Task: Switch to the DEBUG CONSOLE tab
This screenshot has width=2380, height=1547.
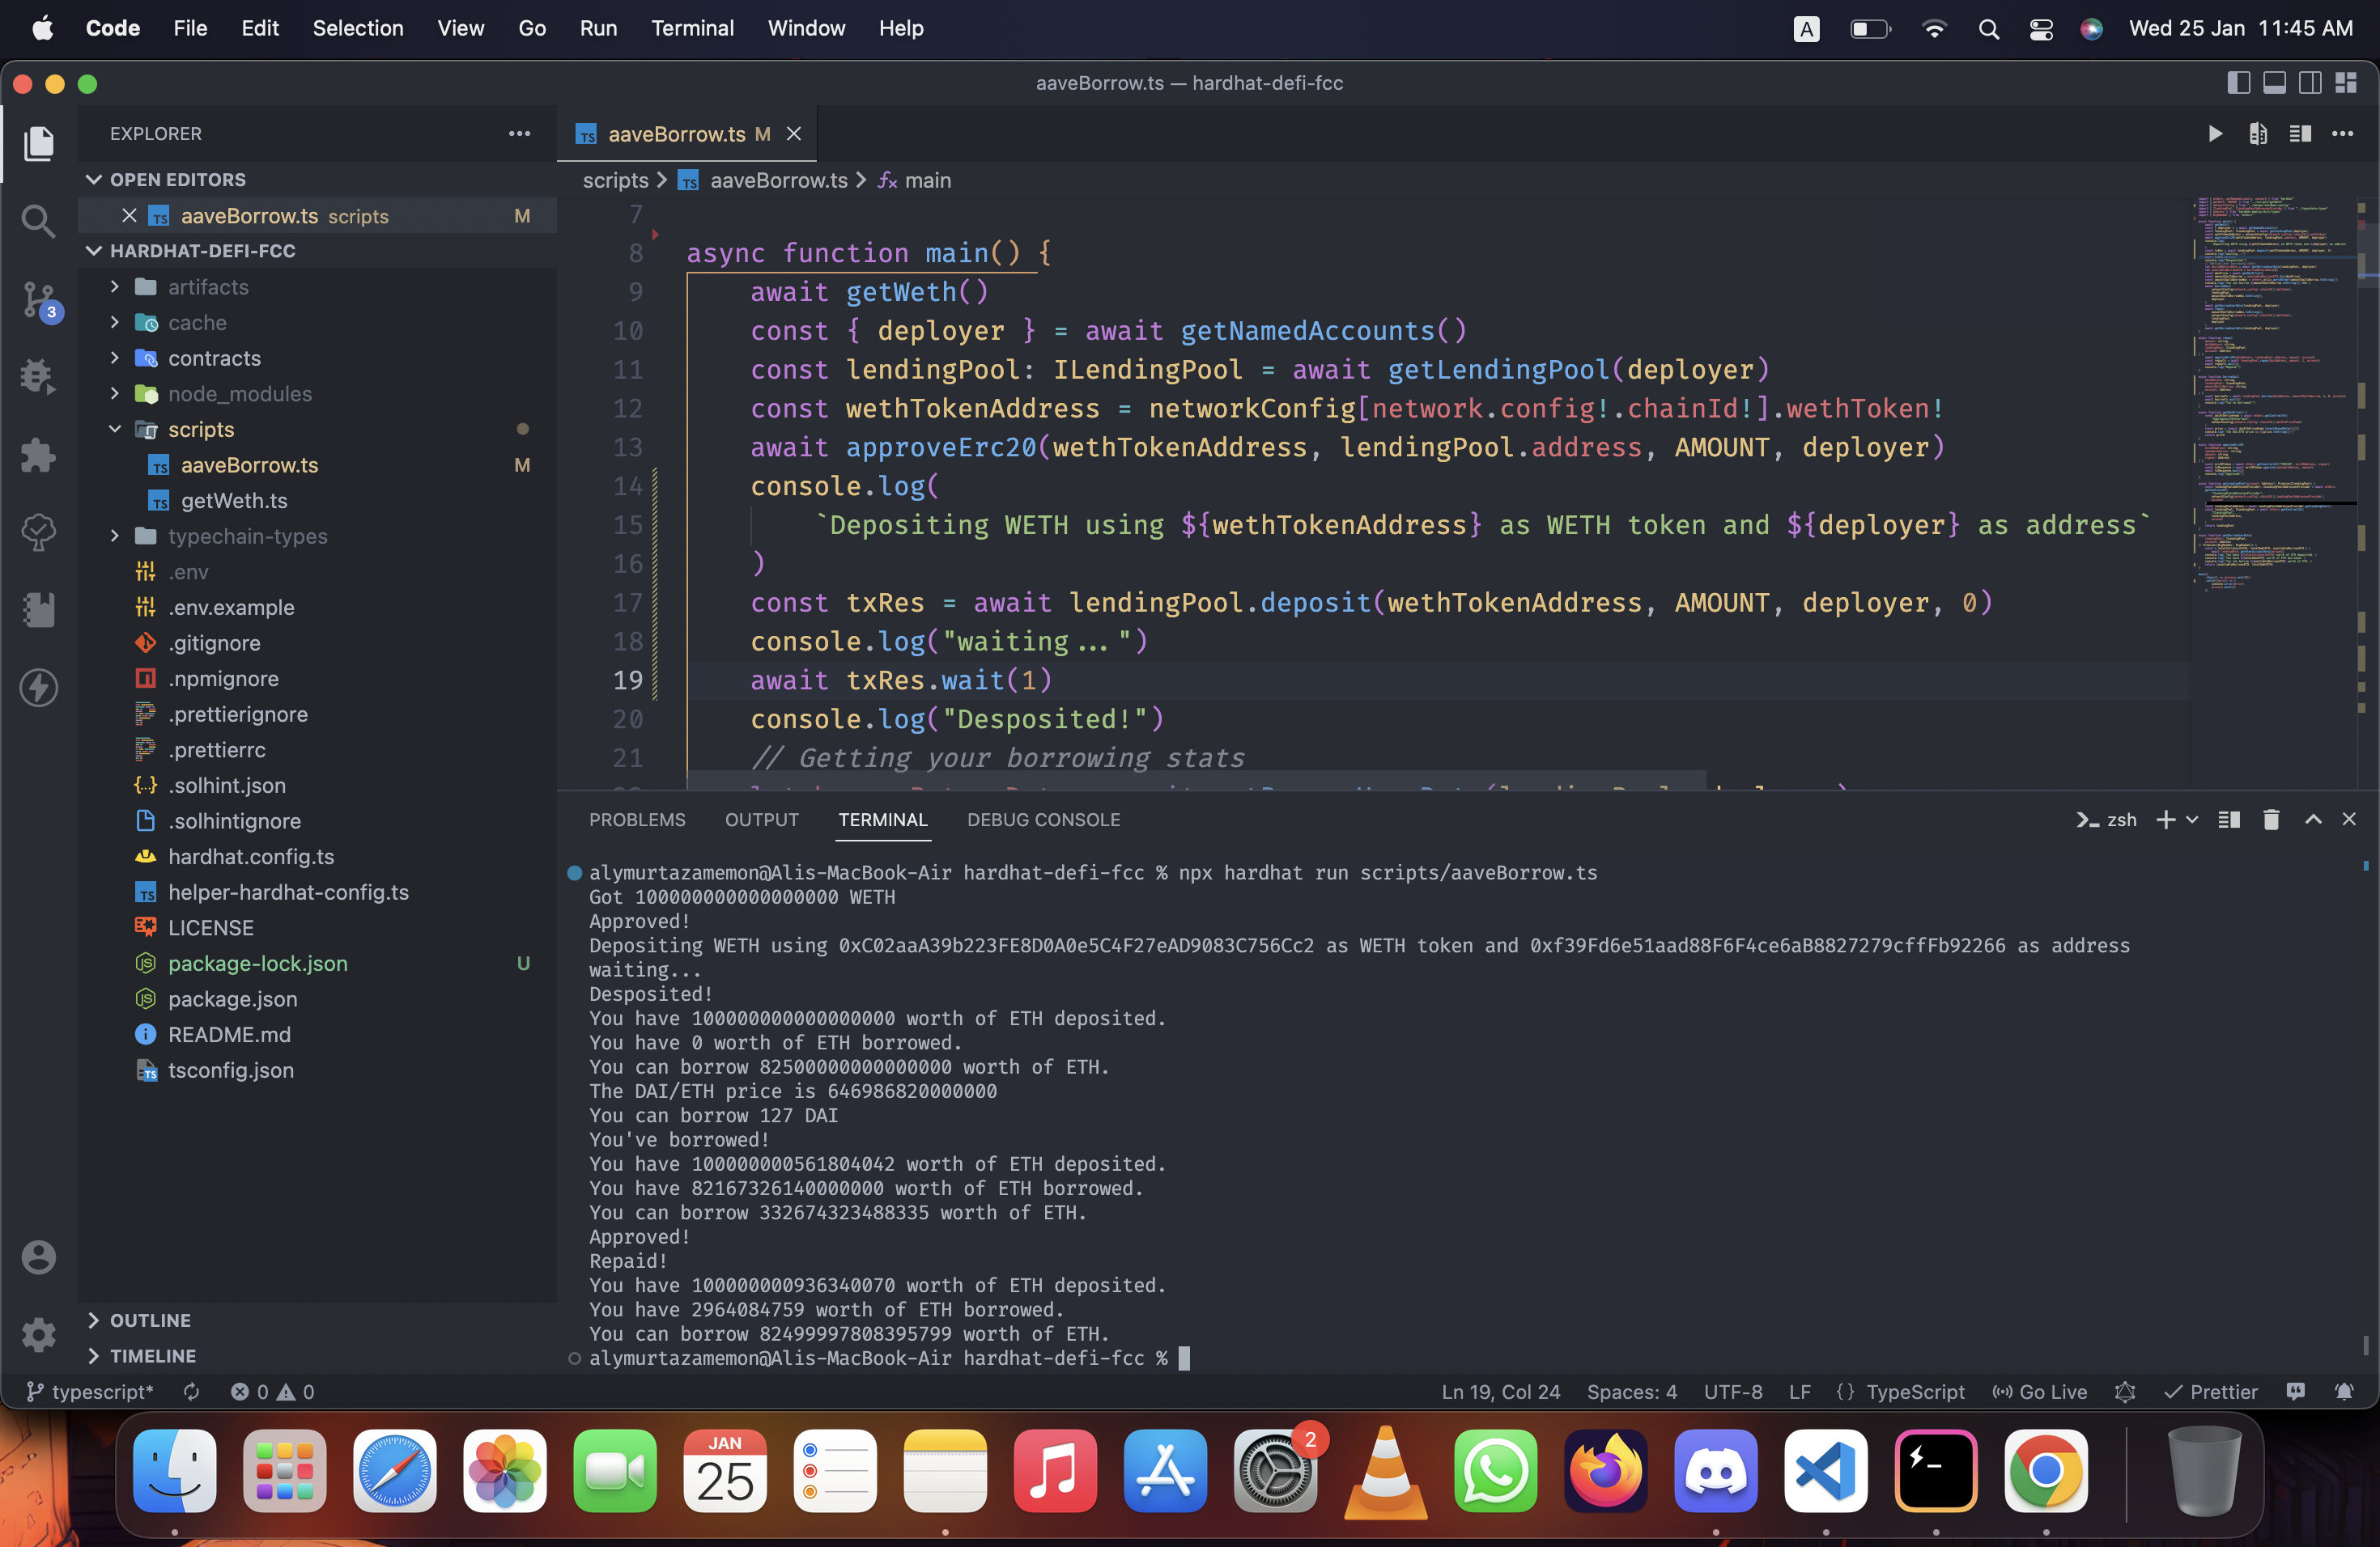Action: (1043, 820)
